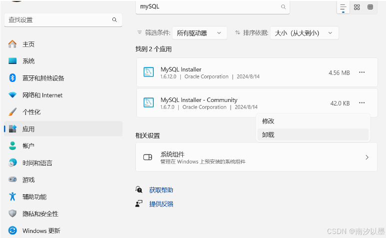Switch to list view layout icon

click(x=343, y=7)
